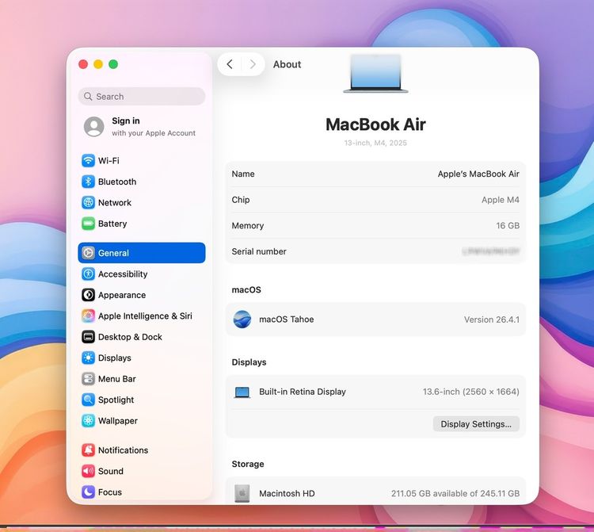This screenshot has width=594, height=532.
Task: Click the Macintosh HD drive icon
Action: coord(242,493)
